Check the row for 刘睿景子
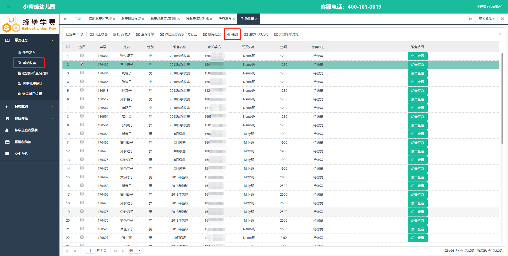The height and width of the screenshot is (256, 508). 82,99
